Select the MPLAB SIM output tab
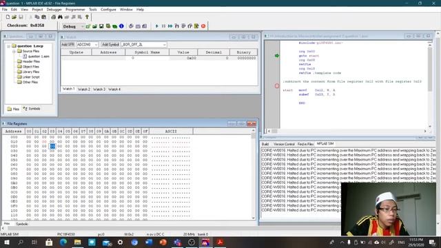The image size is (441, 248). [325, 144]
